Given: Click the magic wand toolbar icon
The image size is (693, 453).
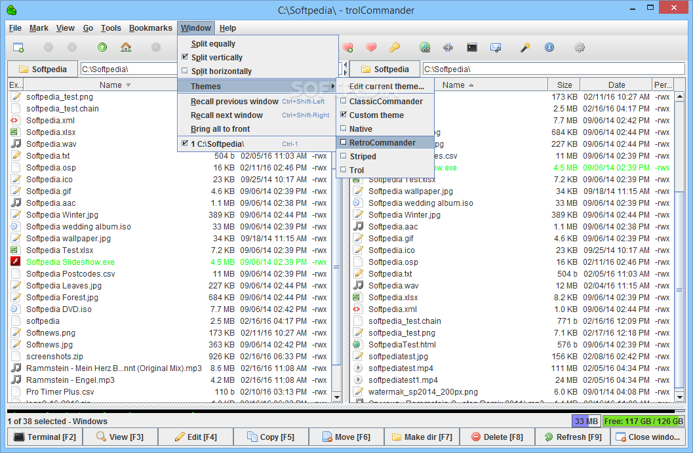Looking at the screenshot, I should pyautogui.click(x=525, y=47).
